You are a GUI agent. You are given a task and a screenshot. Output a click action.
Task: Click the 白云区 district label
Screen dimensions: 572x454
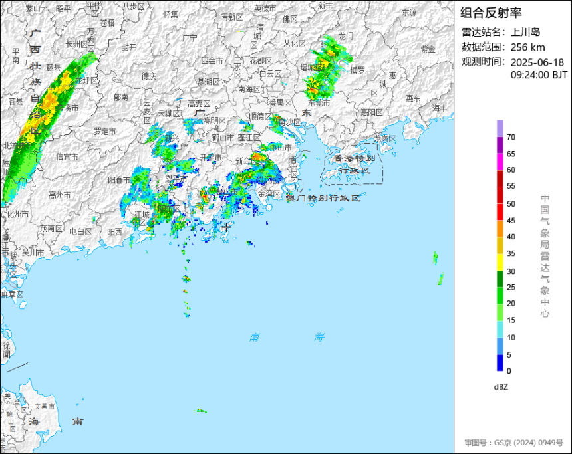pyautogui.click(x=271, y=74)
